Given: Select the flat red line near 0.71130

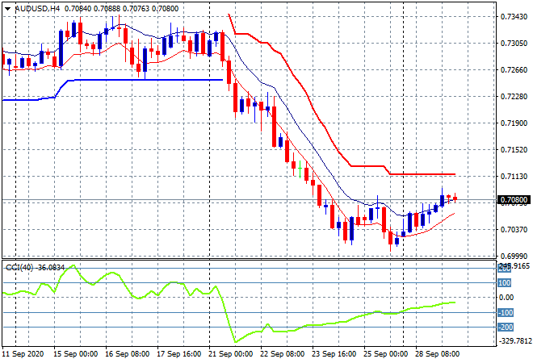Looking at the screenshot, I should coord(420,174).
